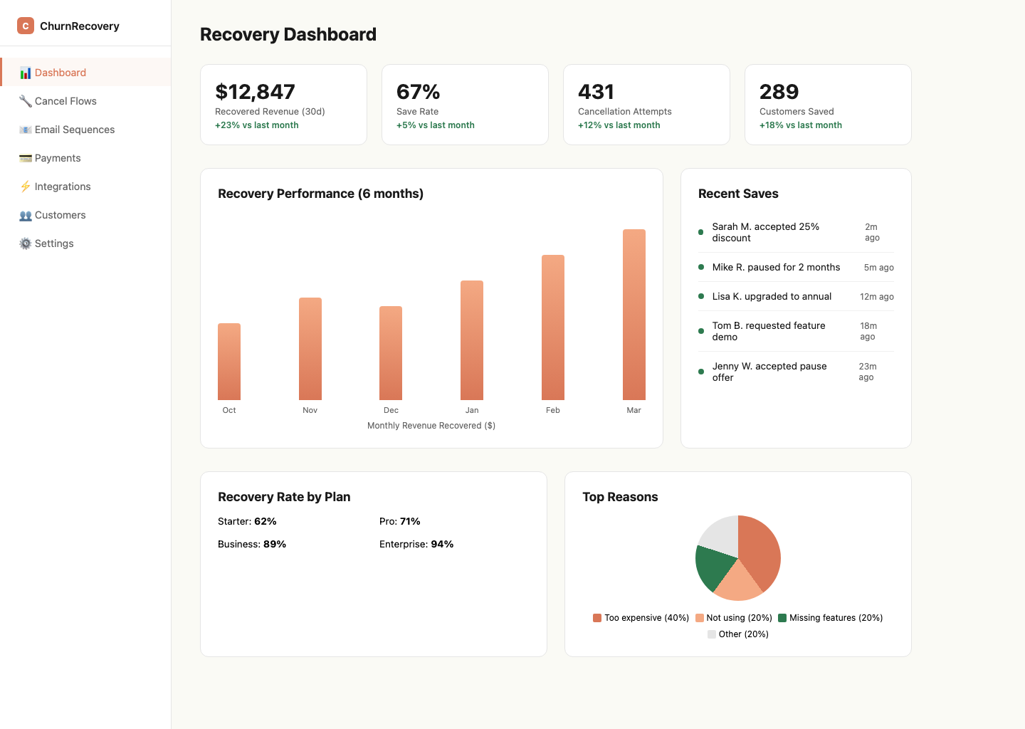This screenshot has width=1025, height=729.
Task: Click the Settings gear icon
Action: [x=25, y=243]
